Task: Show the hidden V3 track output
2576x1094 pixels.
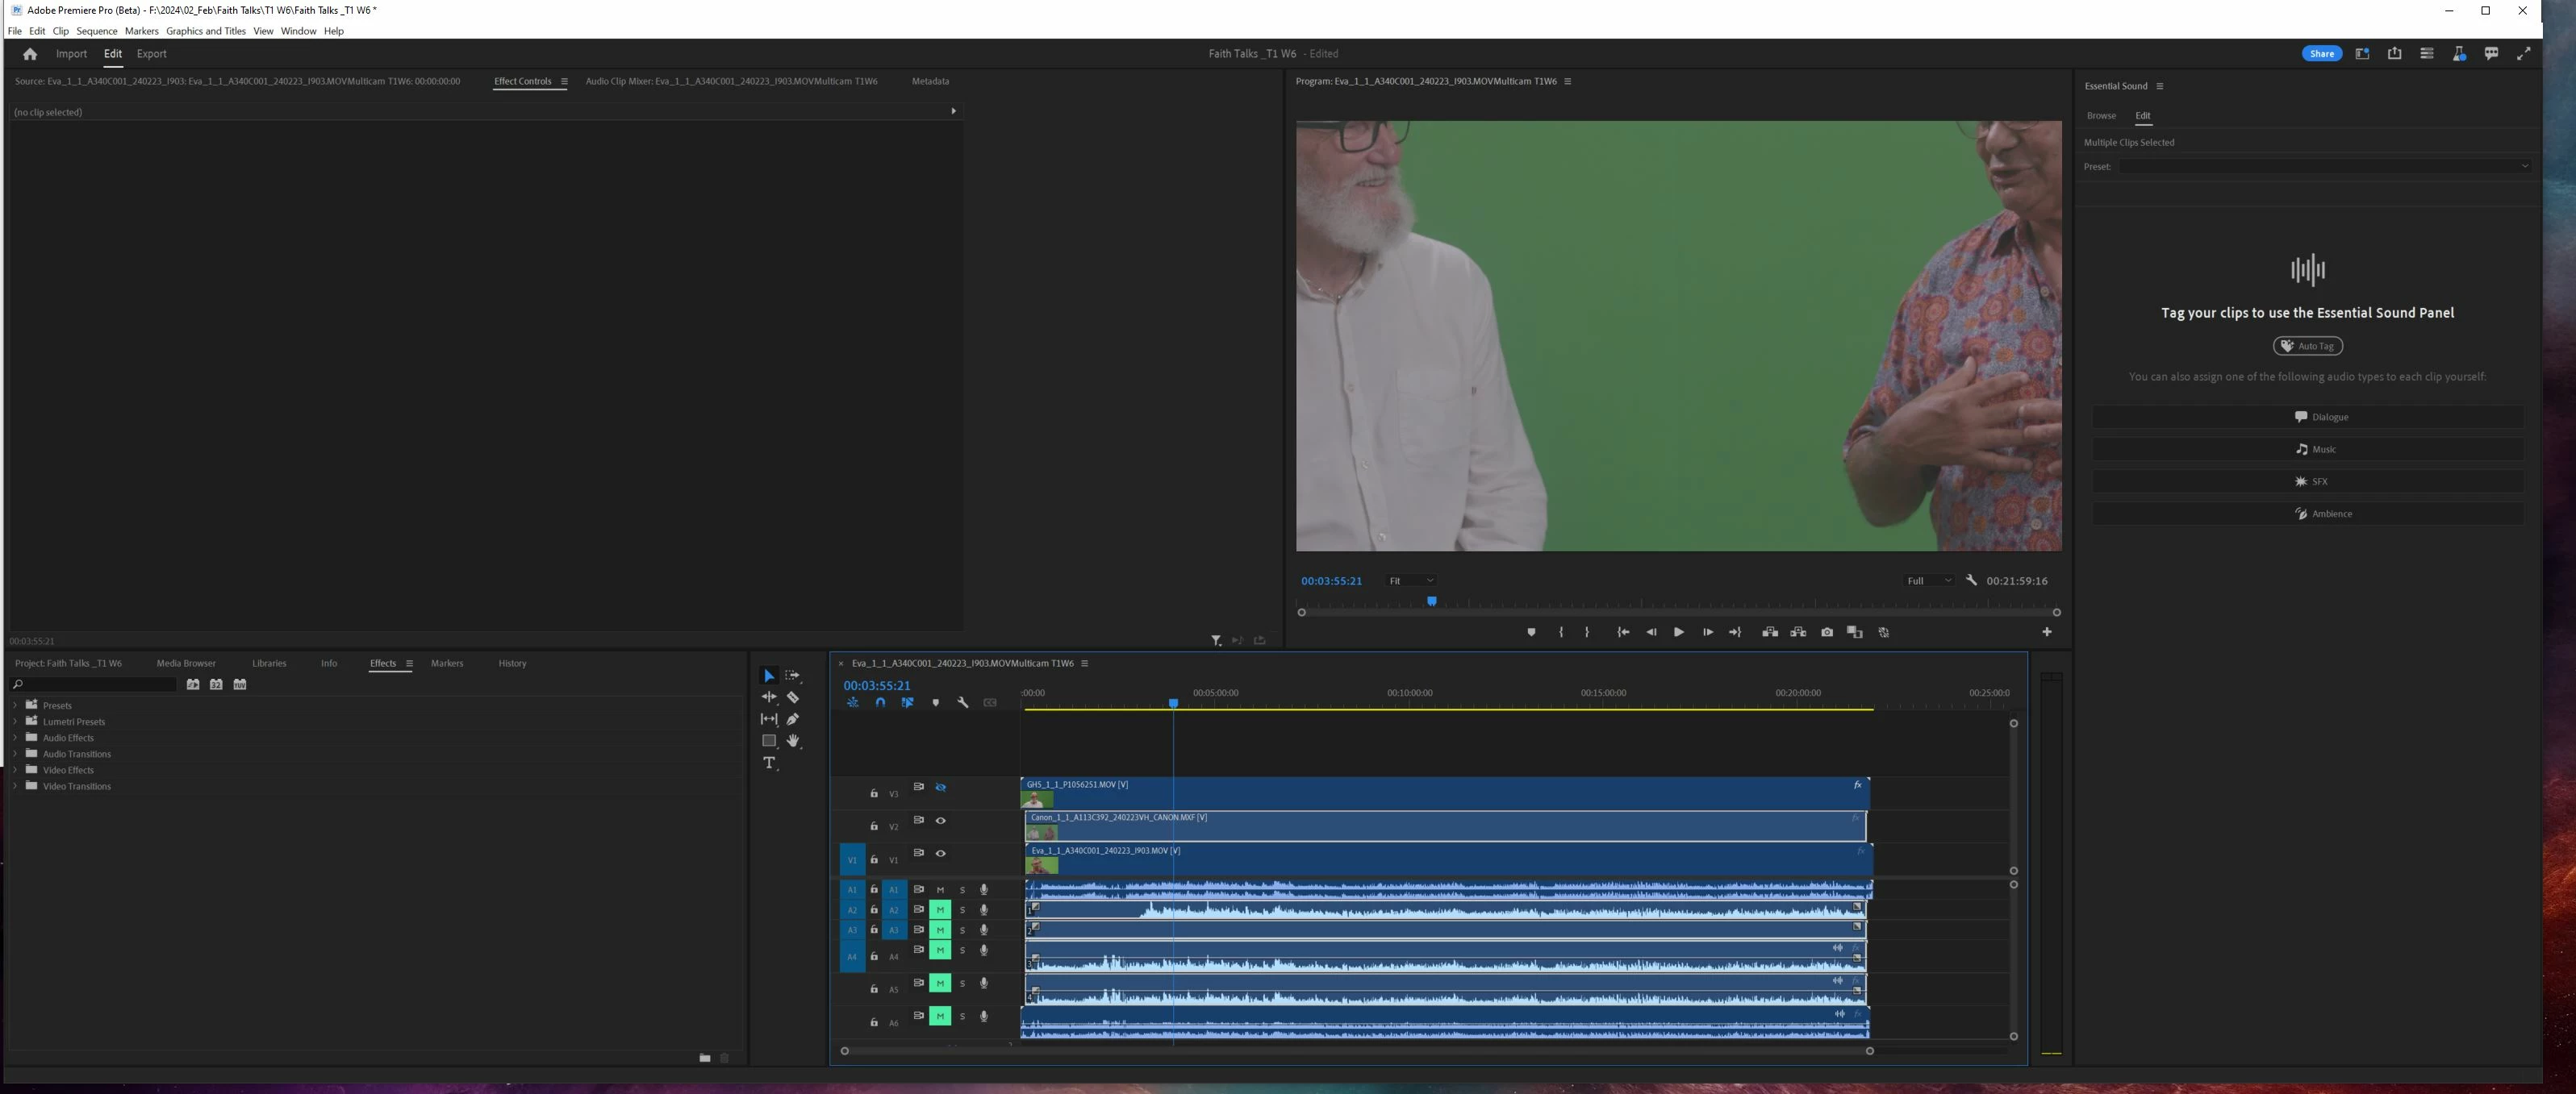Action: click(x=940, y=788)
